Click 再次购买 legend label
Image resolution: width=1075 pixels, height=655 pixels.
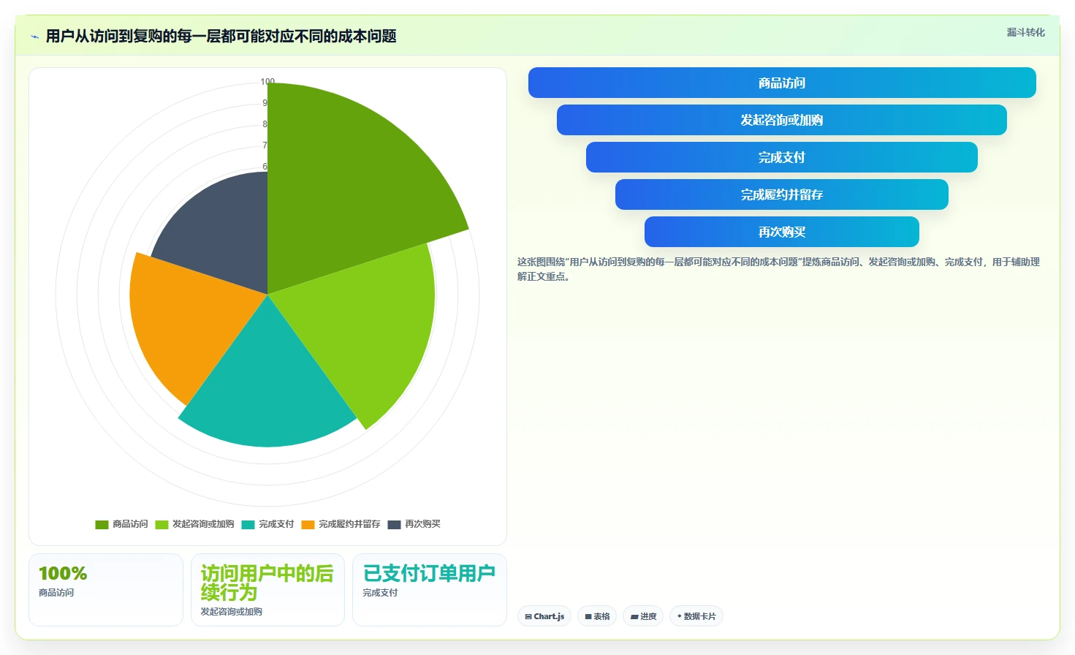pyautogui.click(x=422, y=524)
